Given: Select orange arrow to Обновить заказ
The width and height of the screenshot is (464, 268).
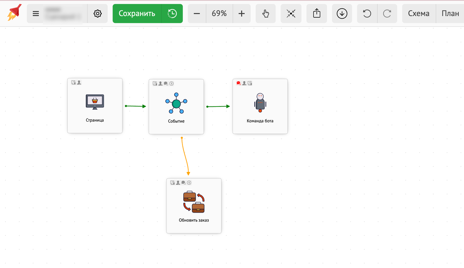Looking at the screenshot, I should pyautogui.click(x=186, y=156).
